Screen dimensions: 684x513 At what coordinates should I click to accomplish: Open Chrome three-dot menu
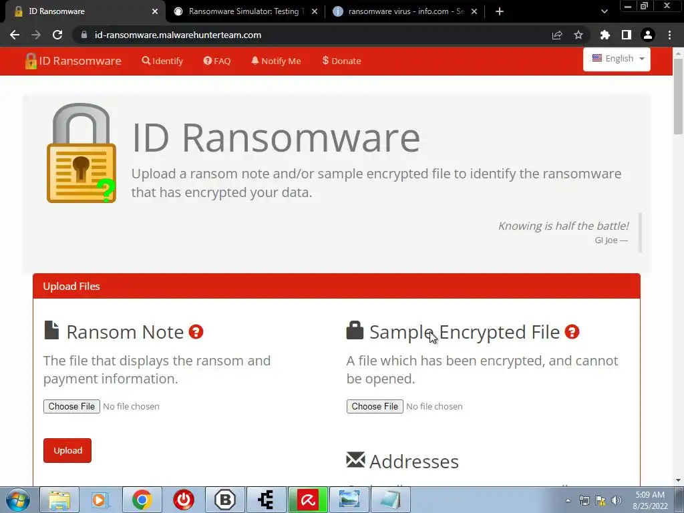click(x=669, y=35)
